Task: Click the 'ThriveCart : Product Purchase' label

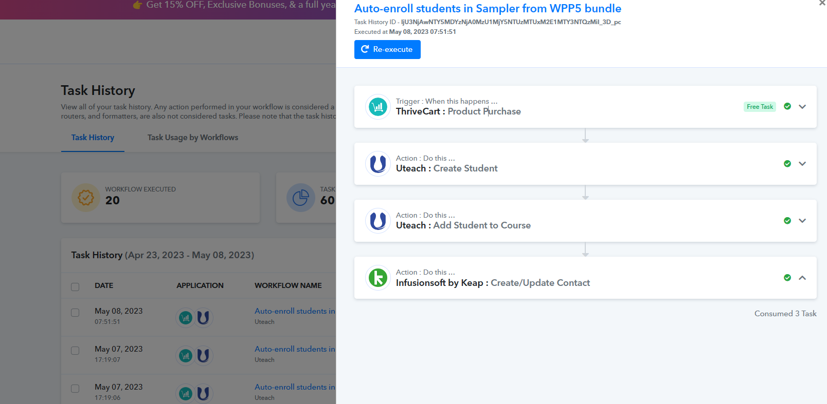Action: [x=458, y=111]
